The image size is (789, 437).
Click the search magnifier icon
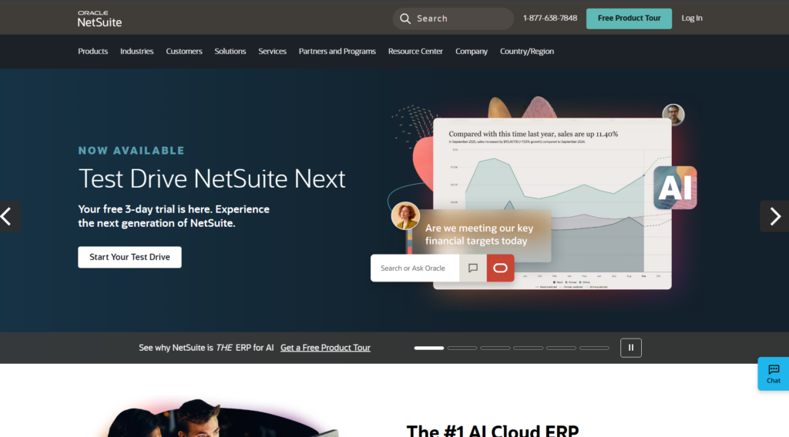[x=405, y=18]
